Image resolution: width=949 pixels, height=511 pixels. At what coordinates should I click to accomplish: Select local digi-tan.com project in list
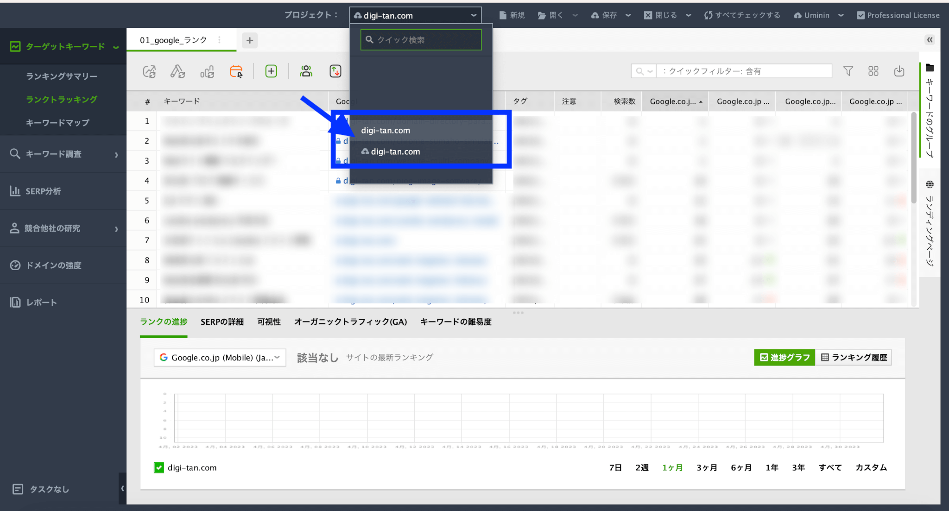(421, 131)
